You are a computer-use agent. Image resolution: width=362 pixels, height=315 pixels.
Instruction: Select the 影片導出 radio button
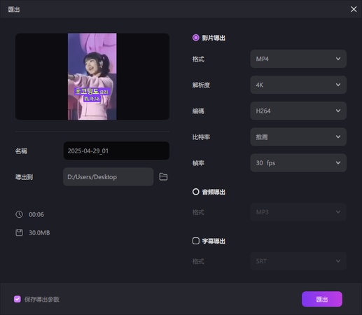coord(195,38)
